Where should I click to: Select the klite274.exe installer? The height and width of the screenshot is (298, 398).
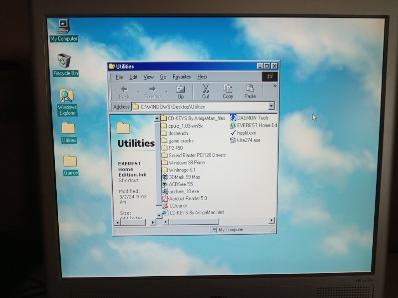click(x=248, y=140)
